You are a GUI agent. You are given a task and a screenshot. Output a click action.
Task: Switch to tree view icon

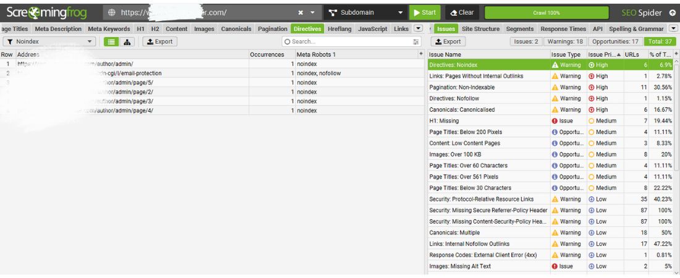(128, 41)
